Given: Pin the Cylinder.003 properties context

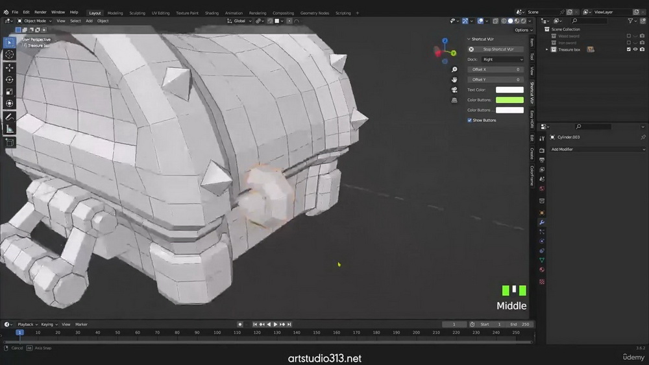Looking at the screenshot, I should [643, 137].
